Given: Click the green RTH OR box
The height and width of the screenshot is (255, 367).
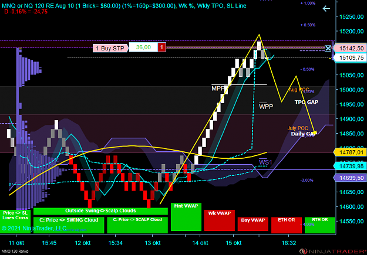Looking at the screenshot, I should (319, 225).
